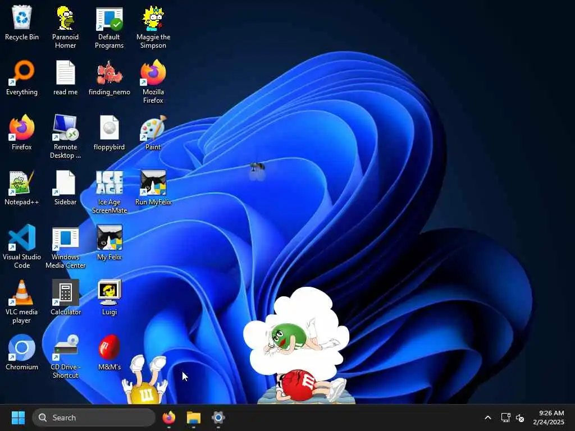The image size is (575, 431).
Task: Open the Settings gear on the taskbar
Action: pos(218,418)
